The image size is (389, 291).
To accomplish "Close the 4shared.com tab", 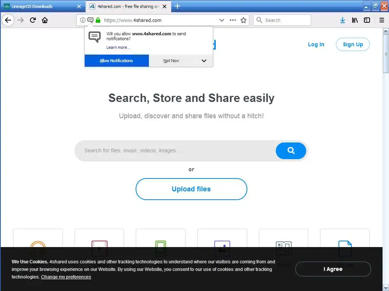I will pyautogui.click(x=164, y=6).
